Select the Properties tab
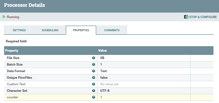Screen dimensions: 219x103 pos(81,30)
